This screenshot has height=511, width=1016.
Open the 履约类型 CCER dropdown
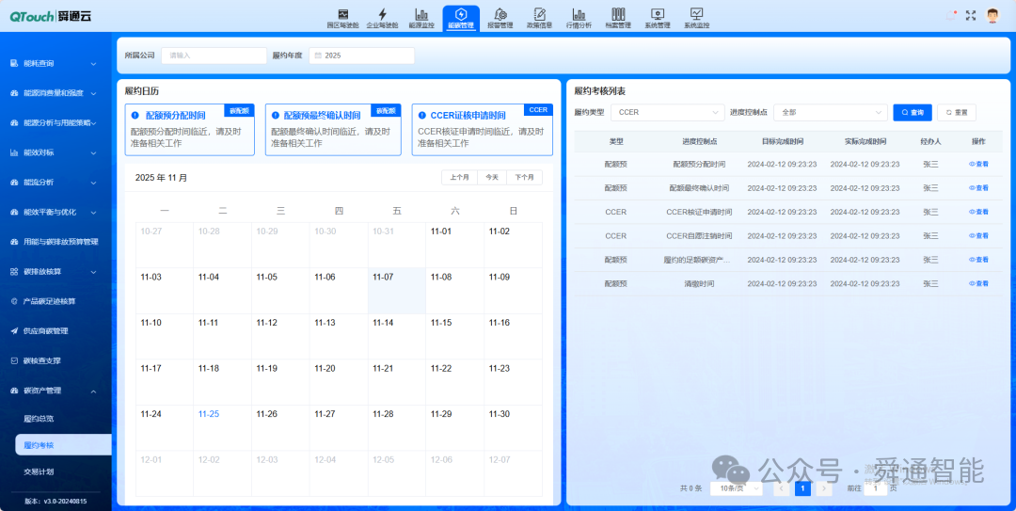point(667,112)
